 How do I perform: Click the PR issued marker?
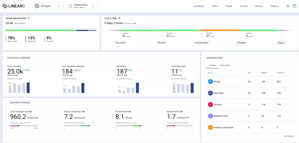pos(161,43)
